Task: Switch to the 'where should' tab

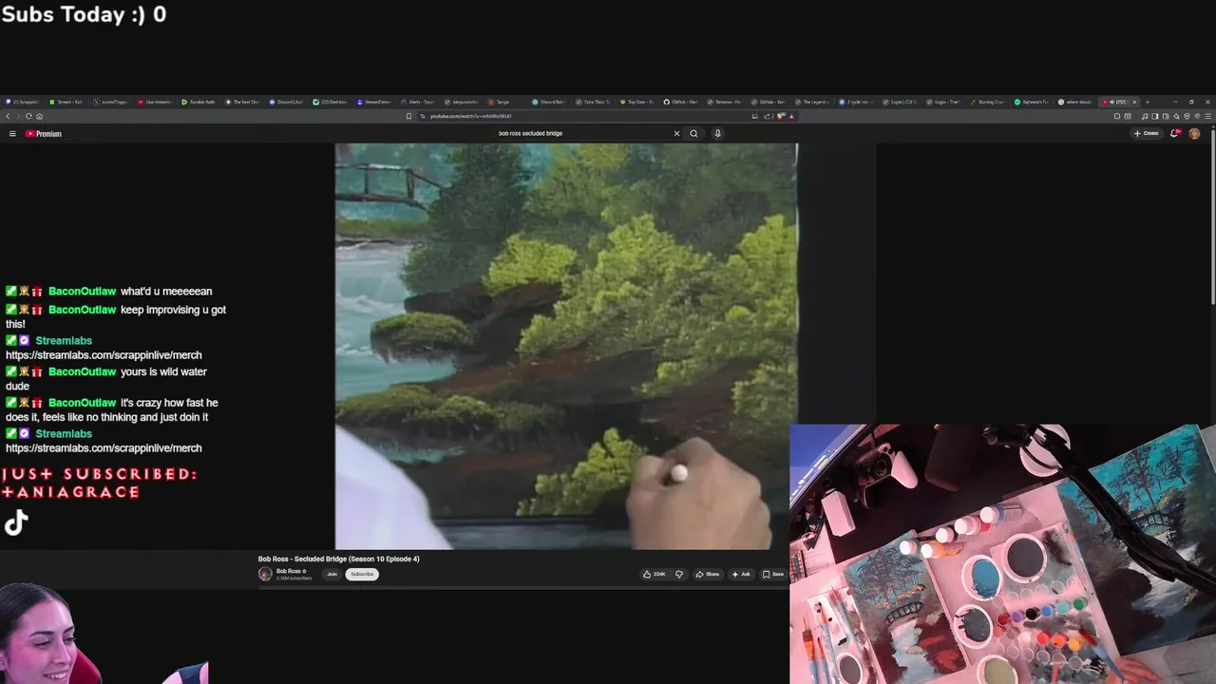Action: (1075, 102)
